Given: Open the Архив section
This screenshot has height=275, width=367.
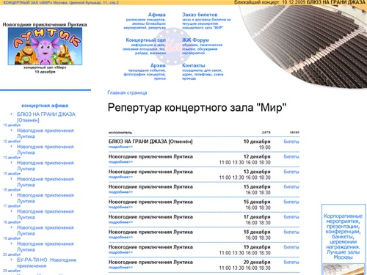Looking at the screenshot, I should point(158,65).
